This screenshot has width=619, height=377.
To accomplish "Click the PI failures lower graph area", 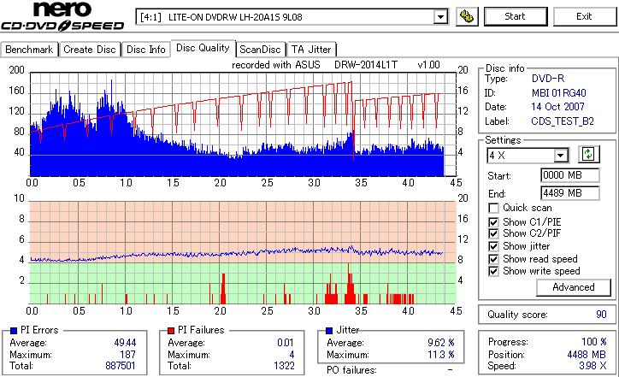I will click(x=243, y=253).
